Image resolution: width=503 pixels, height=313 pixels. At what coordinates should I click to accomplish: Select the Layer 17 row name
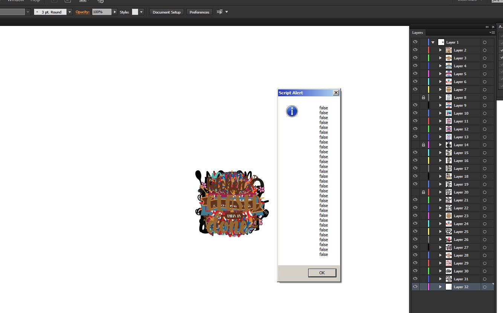click(461, 169)
